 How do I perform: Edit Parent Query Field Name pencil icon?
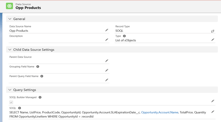(107, 80)
